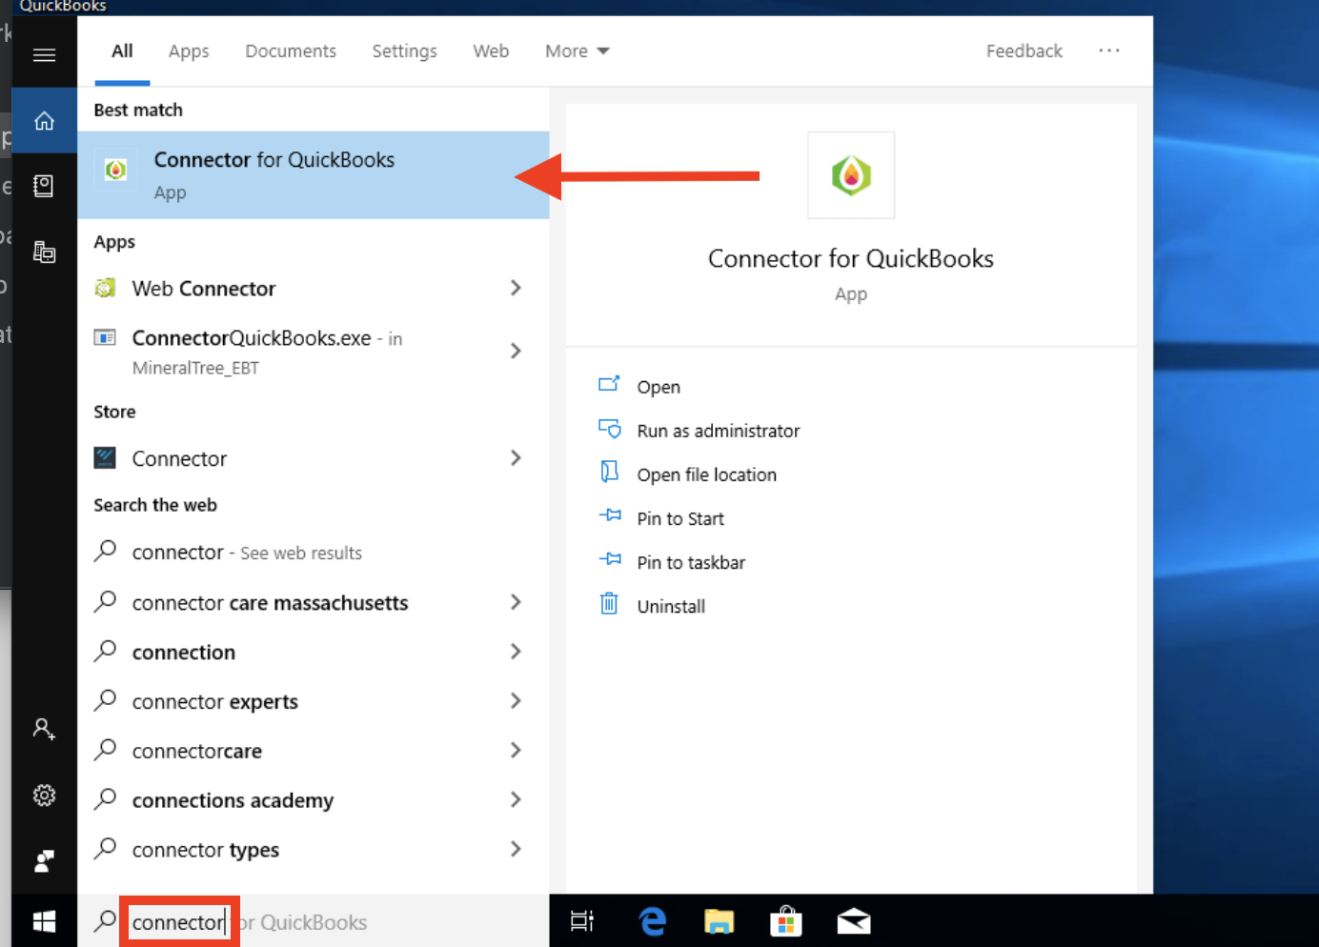The width and height of the screenshot is (1319, 947).
Task: Switch to the Documents tab
Action: (291, 51)
